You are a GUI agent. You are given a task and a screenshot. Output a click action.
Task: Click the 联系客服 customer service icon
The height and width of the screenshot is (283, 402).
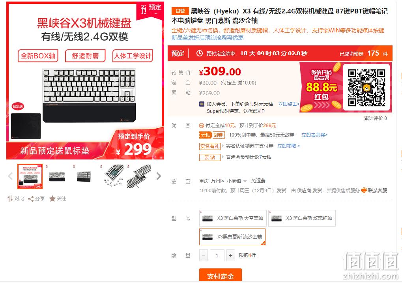click(364, 190)
